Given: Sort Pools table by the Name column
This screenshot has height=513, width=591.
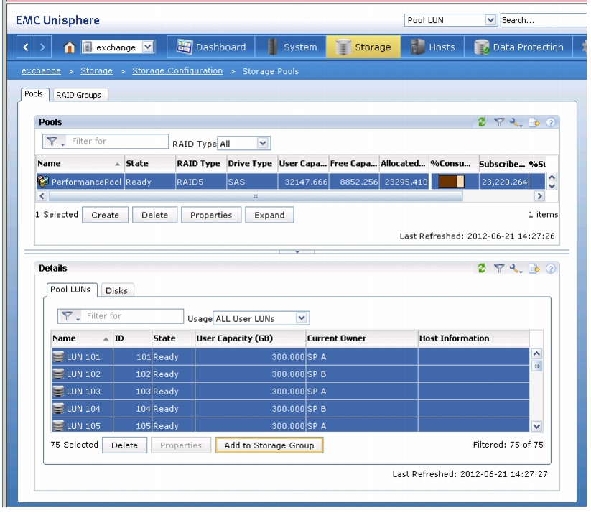Looking at the screenshot, I should (80, 164).
